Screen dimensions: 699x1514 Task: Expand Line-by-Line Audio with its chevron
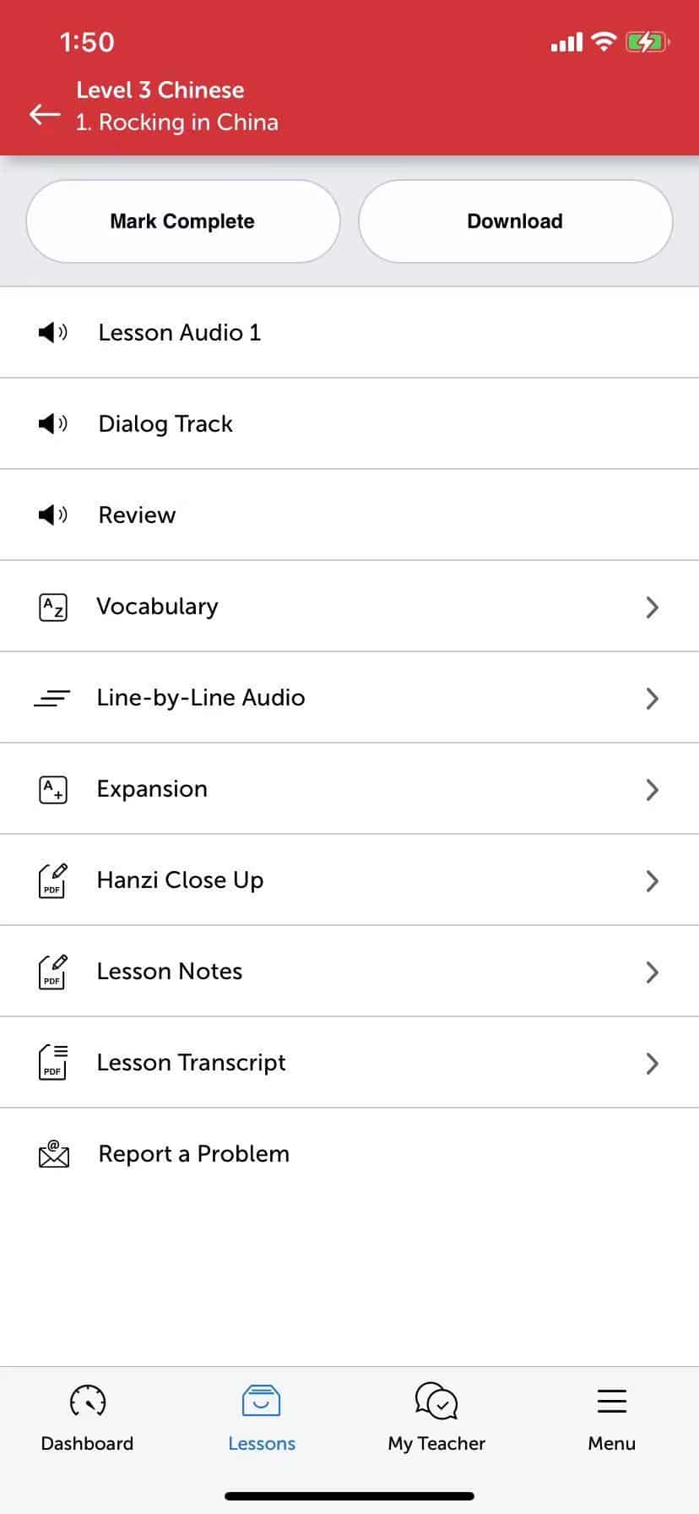pos(652,698)
